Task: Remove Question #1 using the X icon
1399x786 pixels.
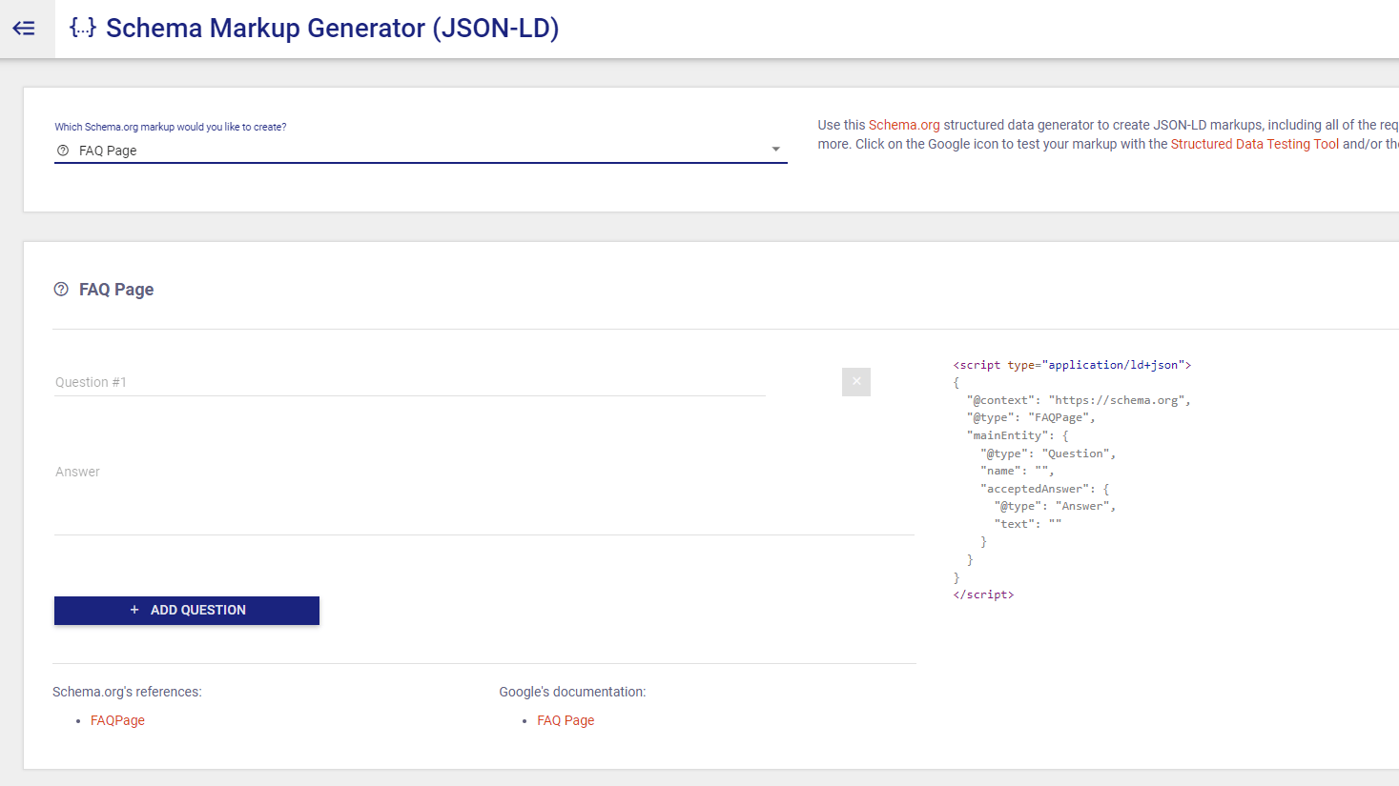Action: (x=855, y=381)
